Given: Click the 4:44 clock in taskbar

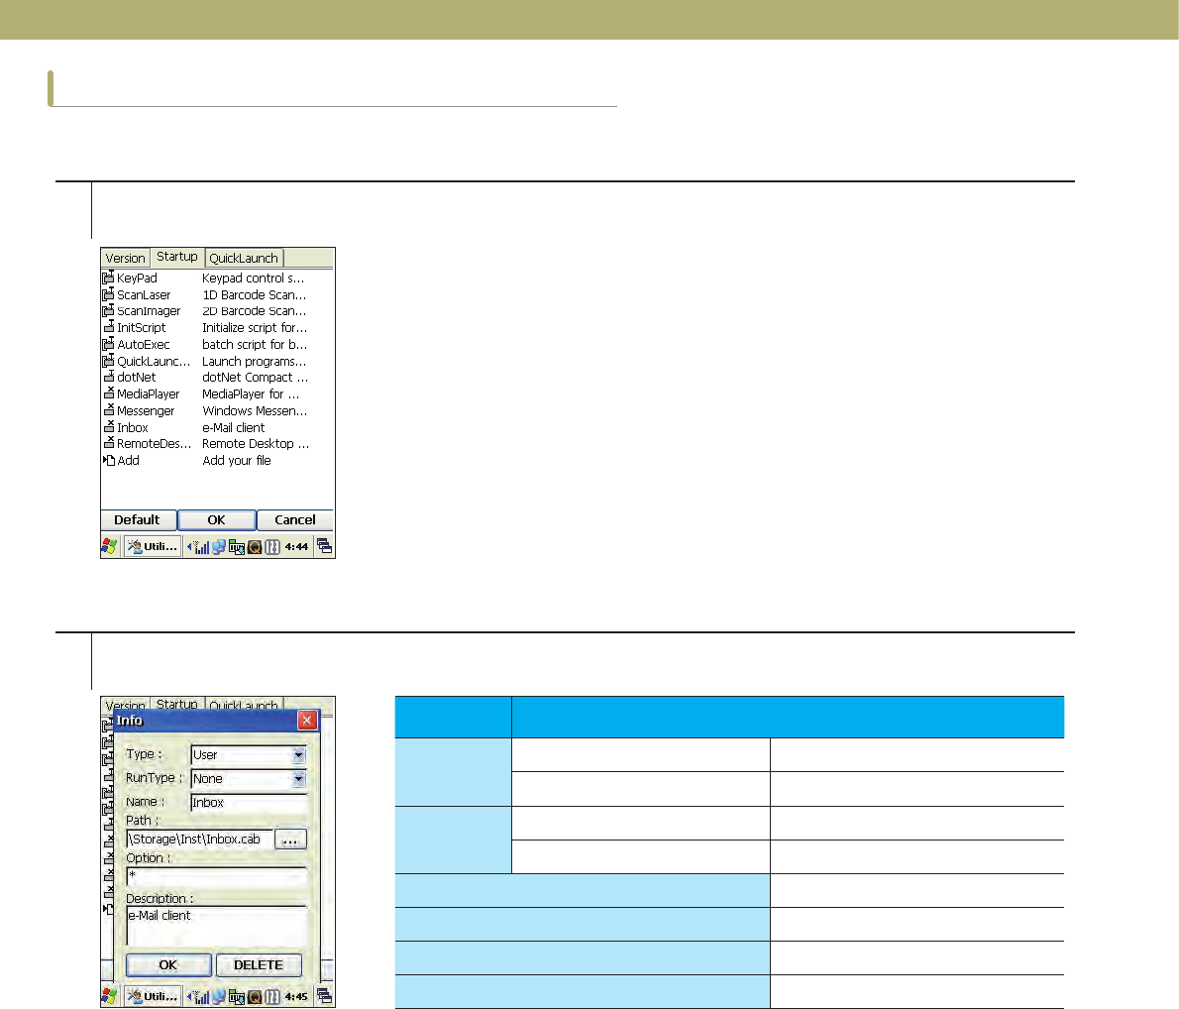Looking at the screenshot, I should (296, 547).
